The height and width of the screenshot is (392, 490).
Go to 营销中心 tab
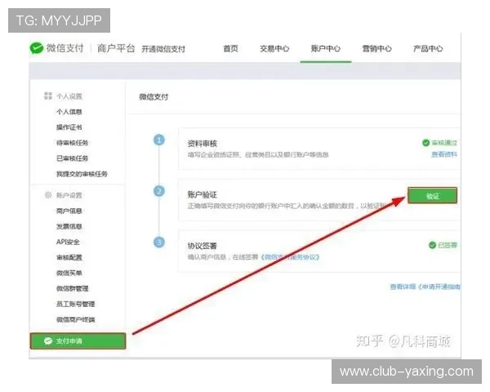[376, 48]
